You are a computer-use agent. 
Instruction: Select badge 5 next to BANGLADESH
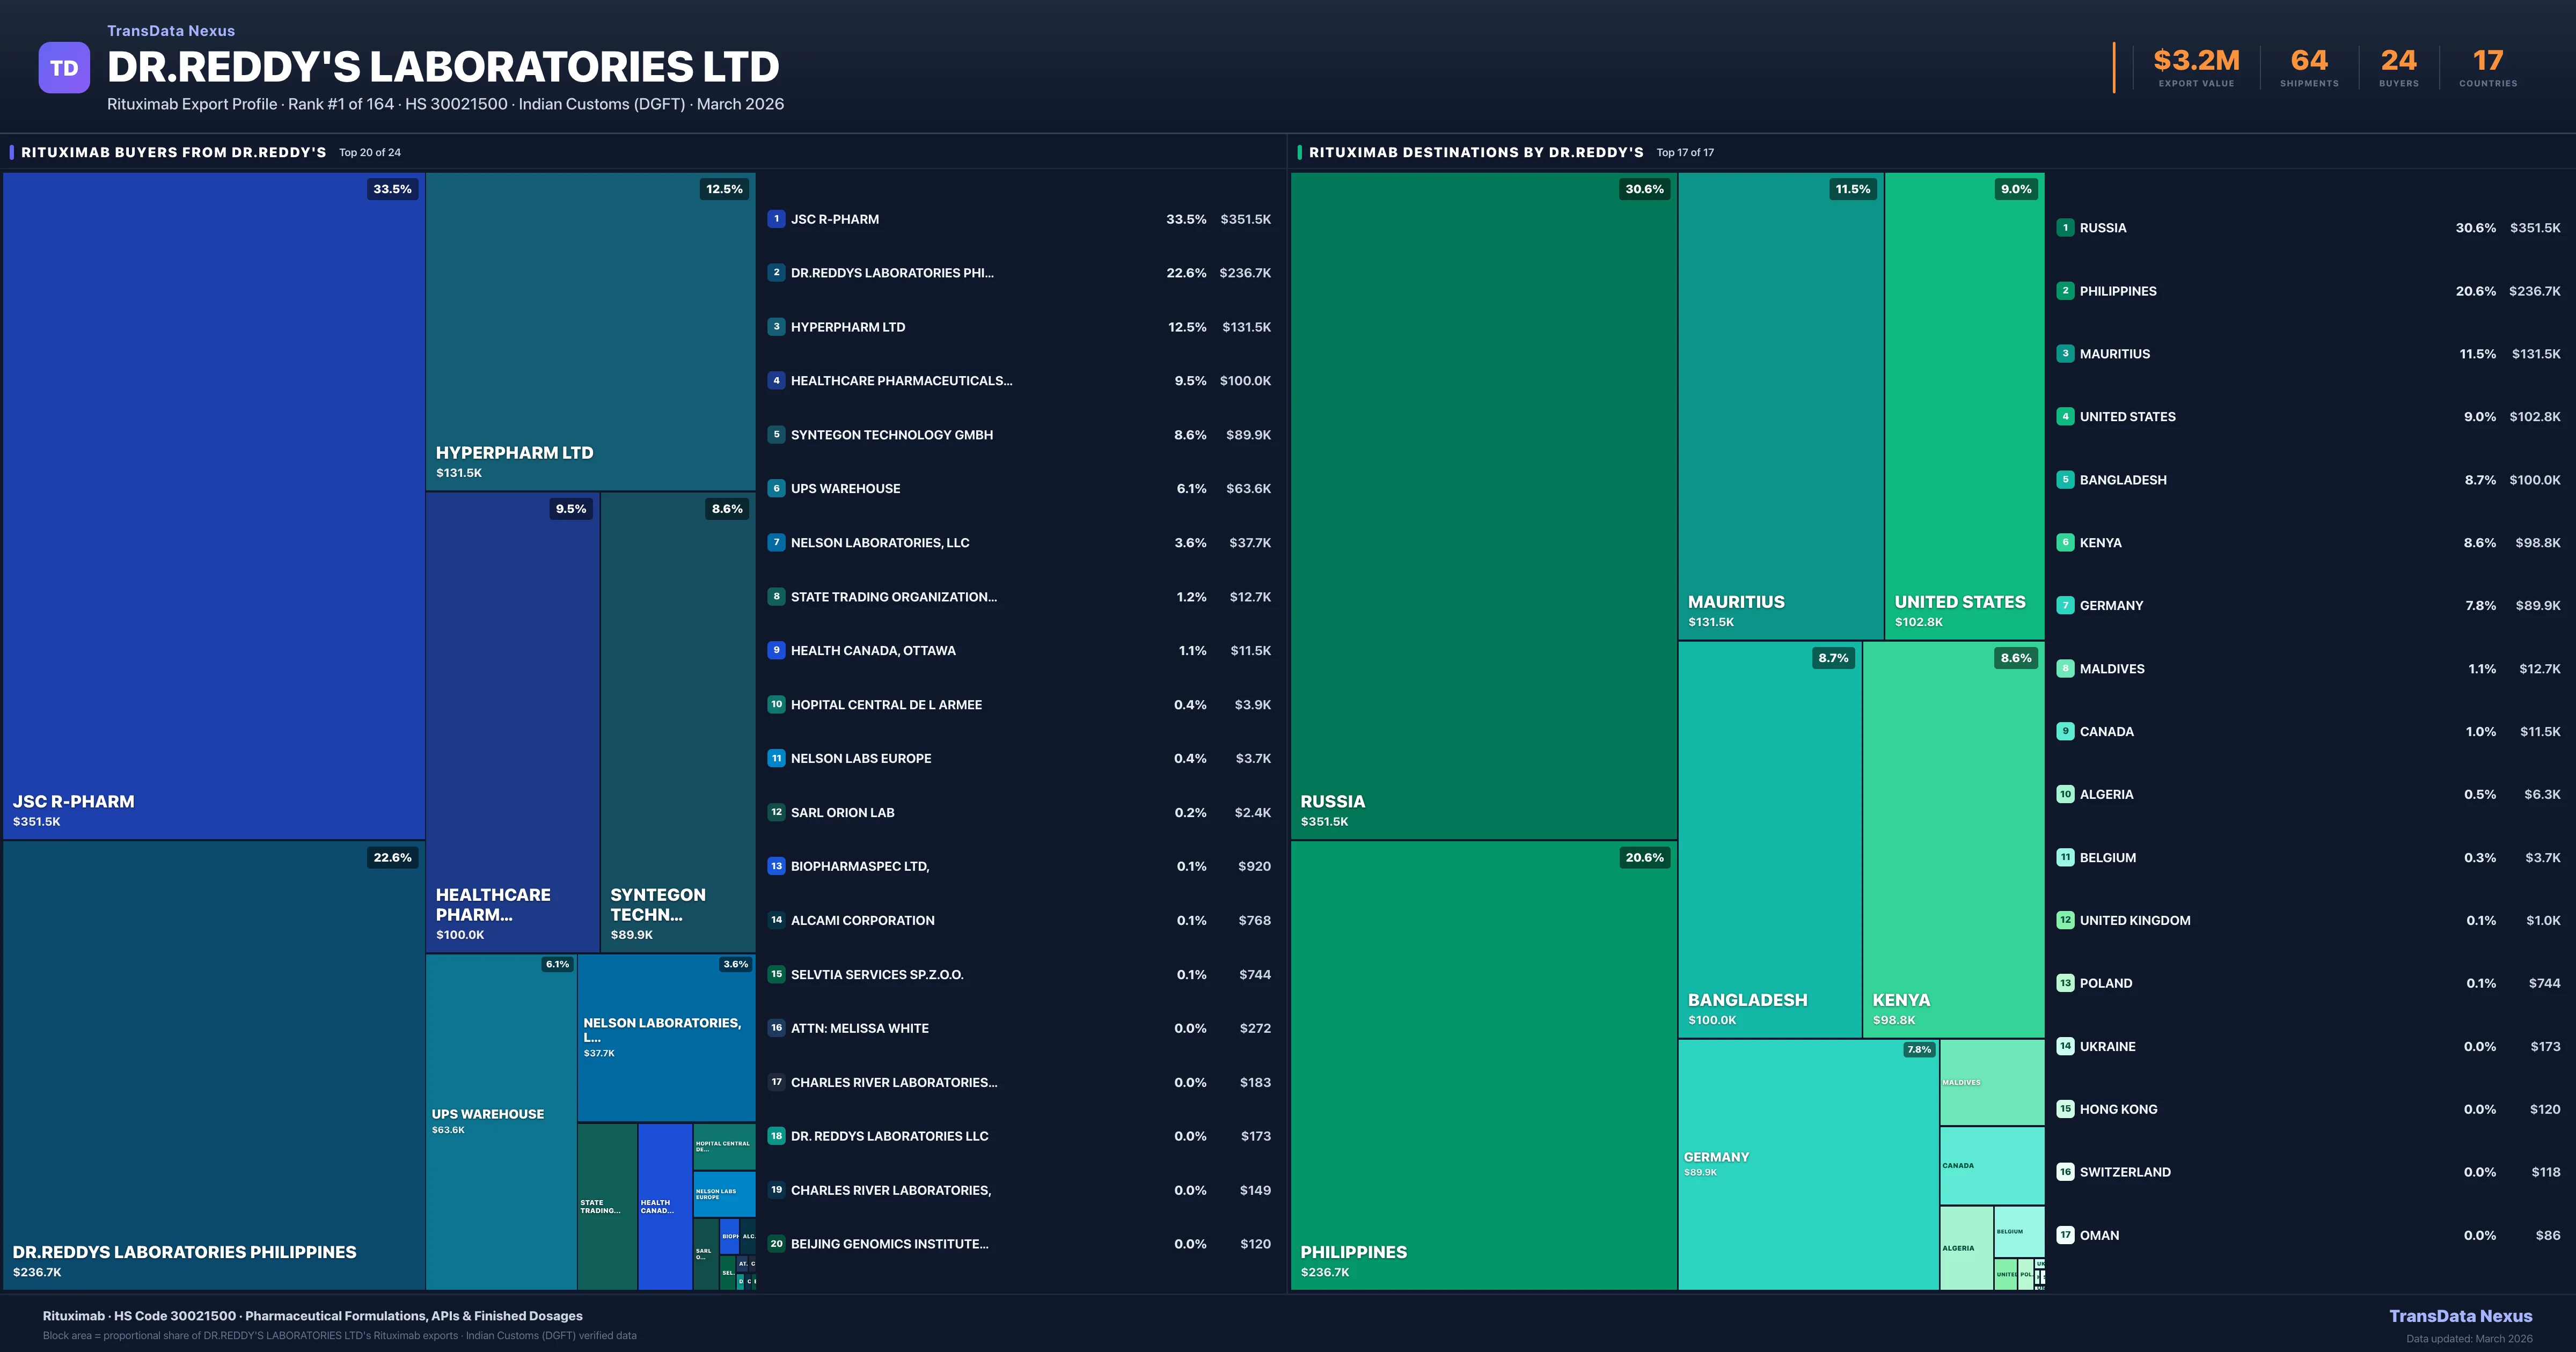2065,480
